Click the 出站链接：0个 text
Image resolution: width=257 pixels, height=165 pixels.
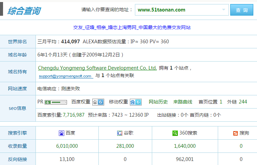pyautogui.click(x=172, y=115)
